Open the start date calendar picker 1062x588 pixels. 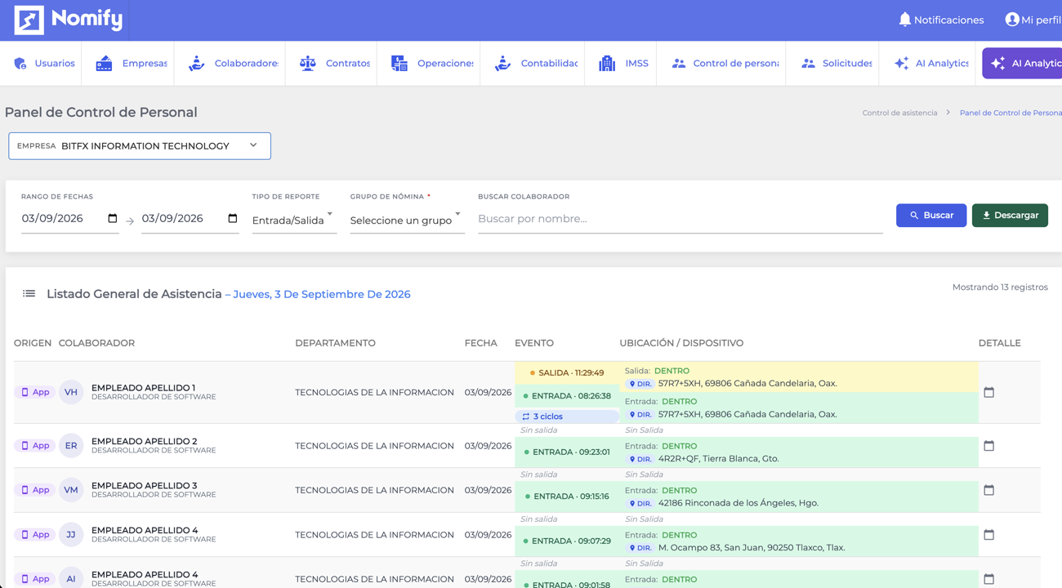(113, 219)
